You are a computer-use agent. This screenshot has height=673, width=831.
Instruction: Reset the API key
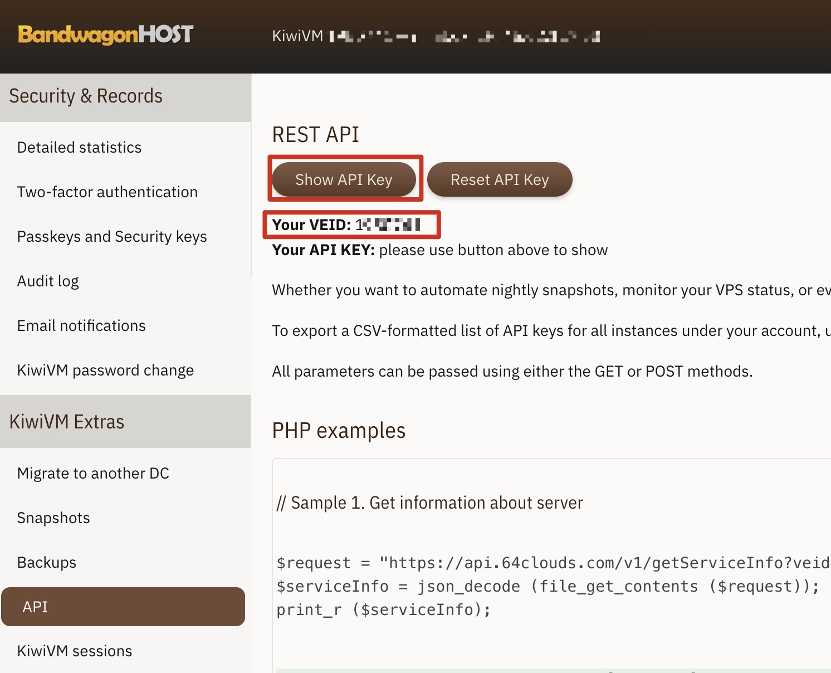coord(500,179)
